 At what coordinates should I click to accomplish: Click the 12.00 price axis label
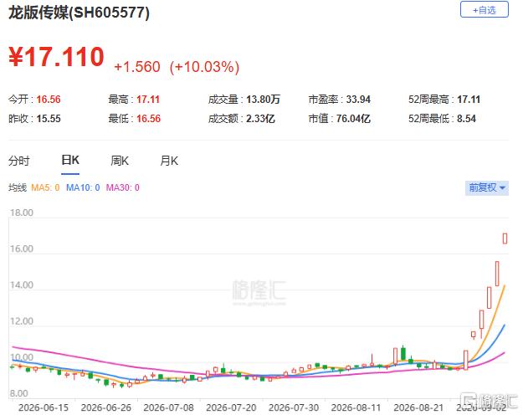coord(22,321)
